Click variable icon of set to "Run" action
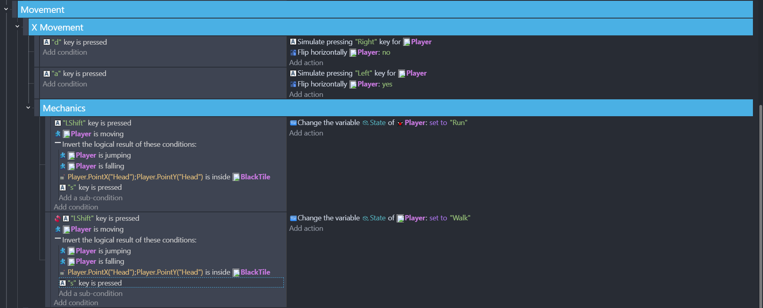 (x=293, y=123)
